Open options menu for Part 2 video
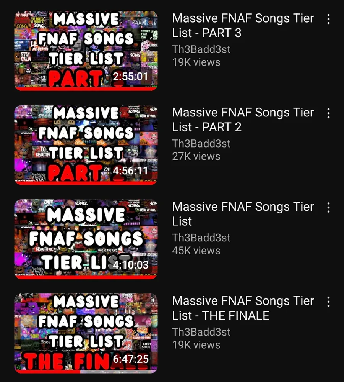The height and width of the screenshot is (382, 344). (x=328, y=113)
